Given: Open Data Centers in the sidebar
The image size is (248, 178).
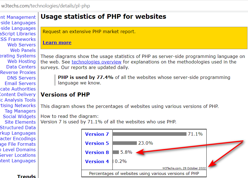Looking at the screenshot, I should pos(21,67).
